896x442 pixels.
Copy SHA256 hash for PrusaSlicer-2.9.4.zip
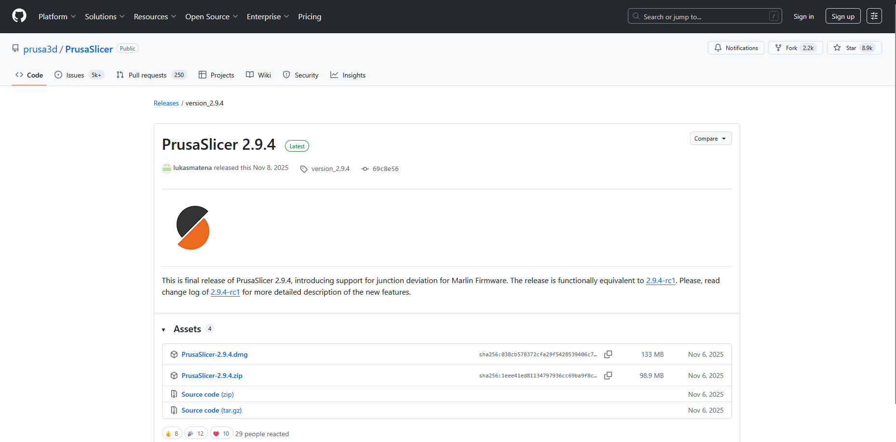[608, 376]
